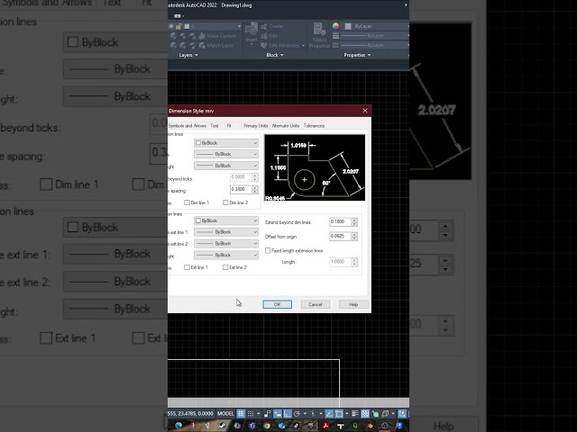The image size is (577, 432).
Task: Toggle polar tracking icon in the status bar
Action: tap(297, 414)
